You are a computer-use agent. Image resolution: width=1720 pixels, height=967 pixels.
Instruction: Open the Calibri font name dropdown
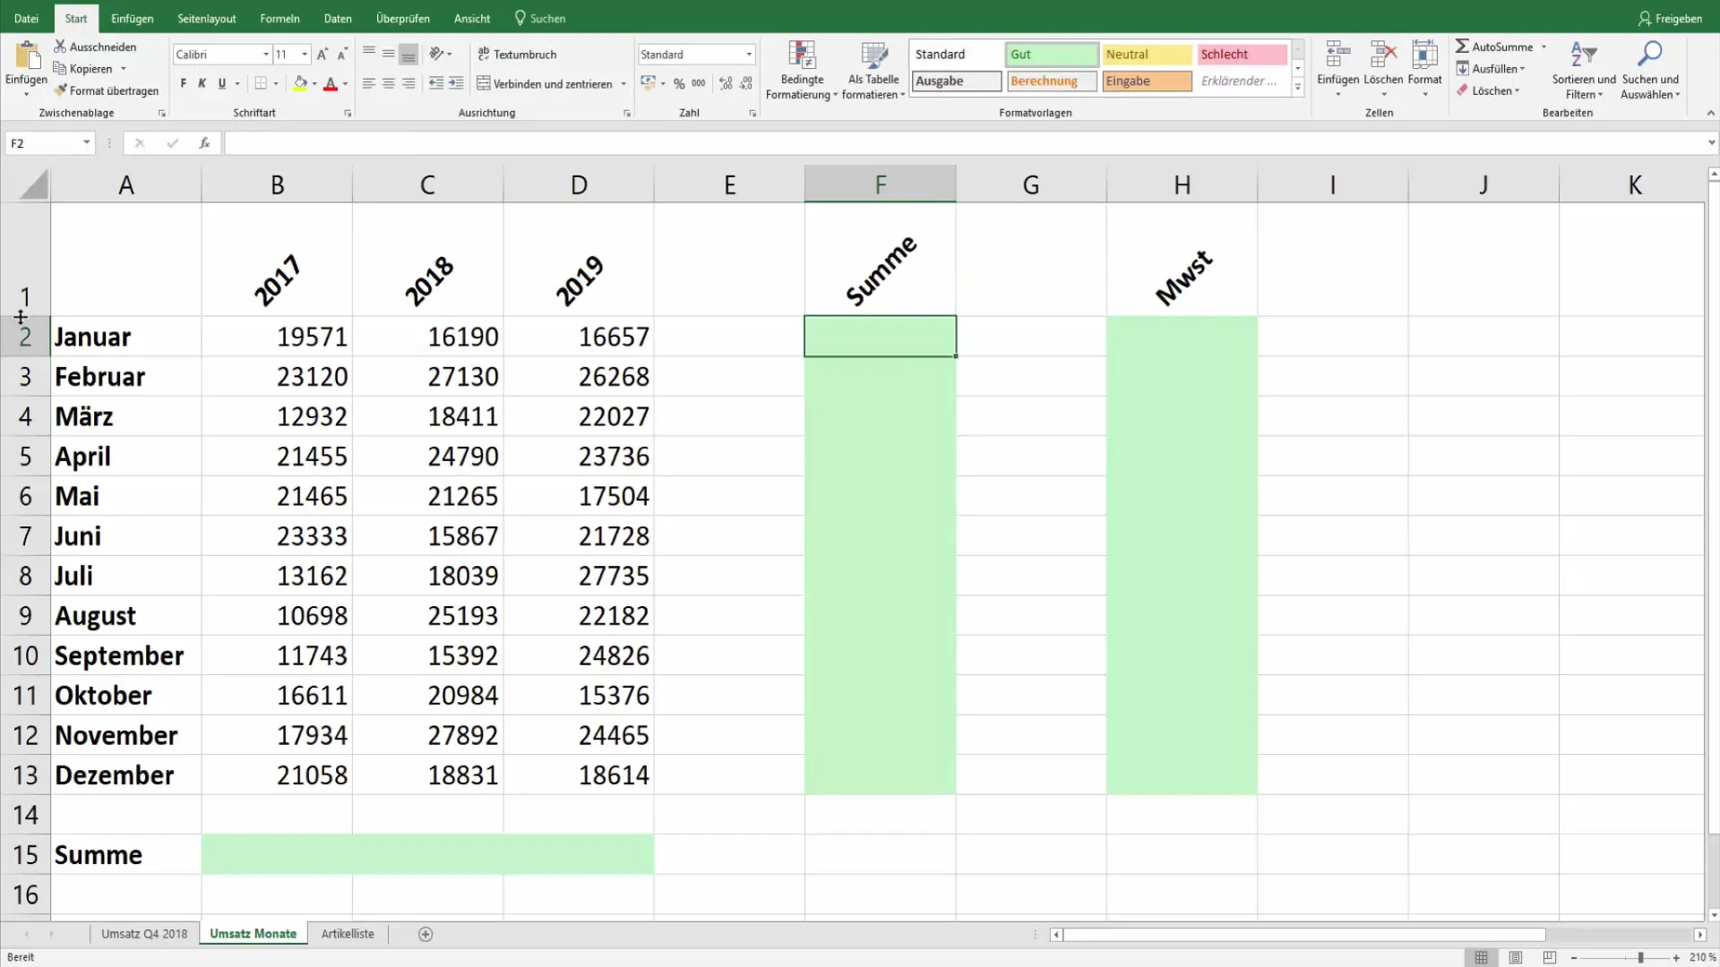pyautogui.click(x=266, y=55)
